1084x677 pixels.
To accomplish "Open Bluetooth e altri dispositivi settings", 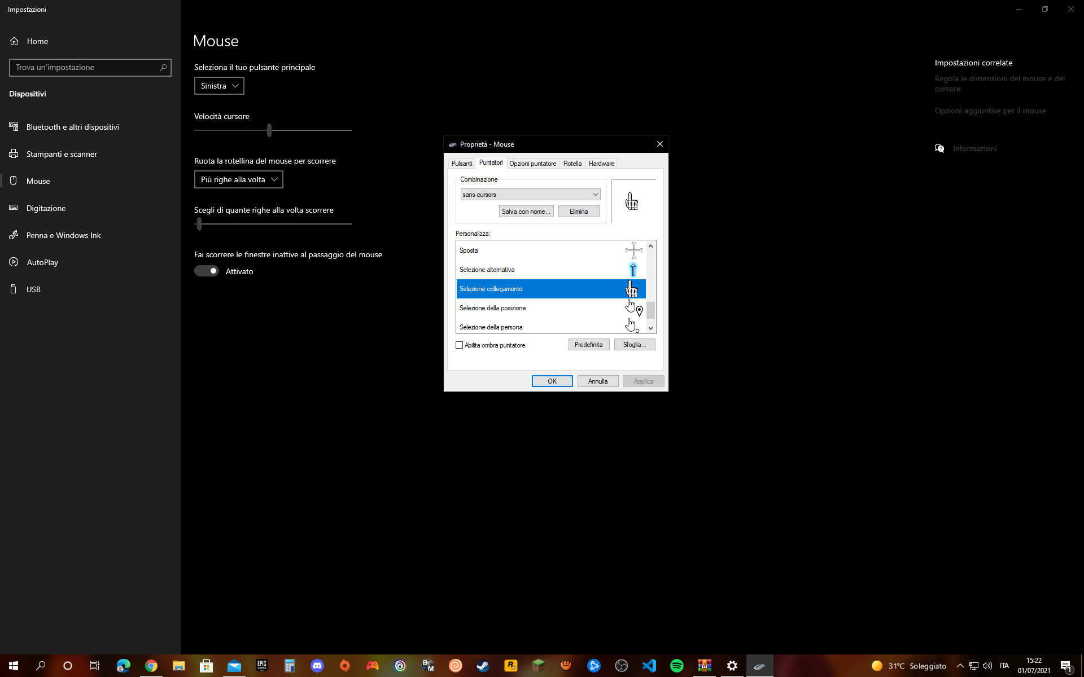I will pyautogui.click(x=72, y=127).
